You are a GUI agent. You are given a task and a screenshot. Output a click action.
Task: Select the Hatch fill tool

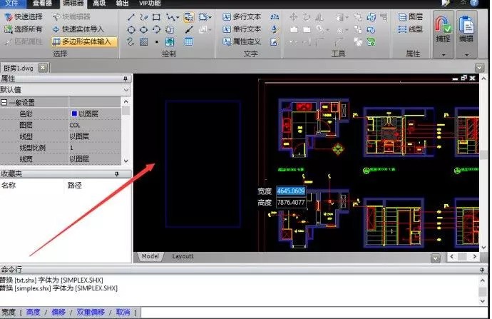[x=144, y=41]
